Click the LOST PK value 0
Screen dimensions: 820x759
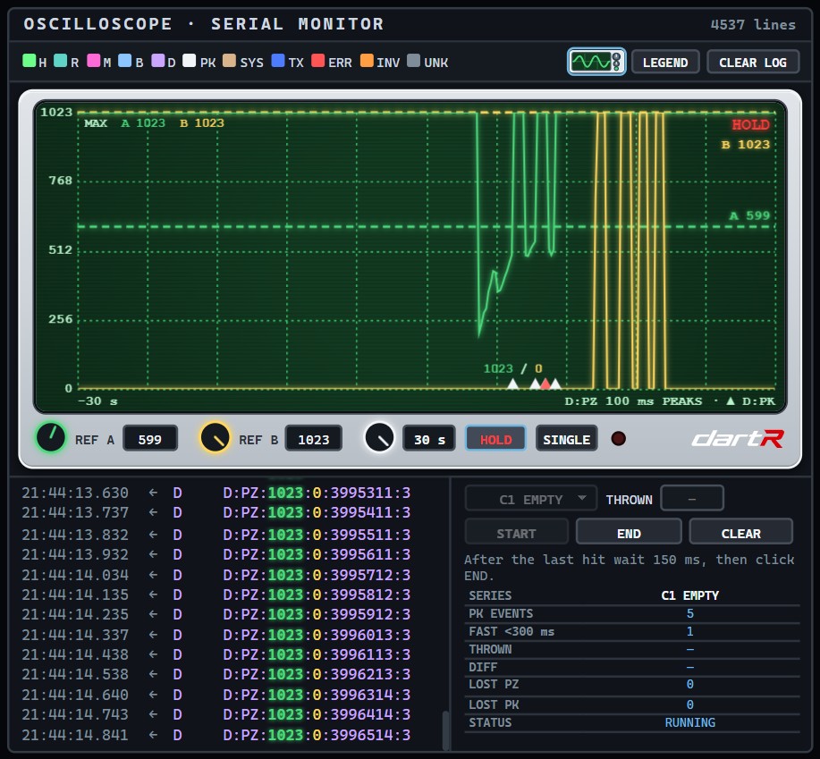689,704
